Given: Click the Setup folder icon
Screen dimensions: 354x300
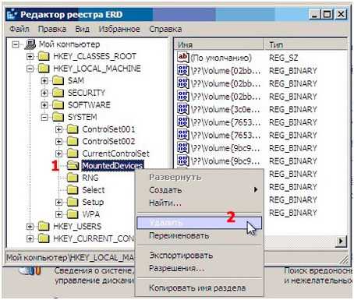Looking at the screenshot, I should [x=73, y=202].
